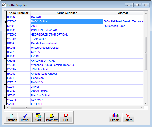
Task: Click the vertical scrollbar down arrow
Action: [x=146, y=103]
